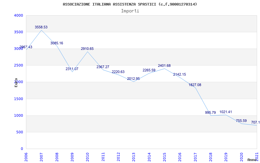The image size is (260, 163).
Task: Select the 3085.16 data label
Action: click(57, 43)
